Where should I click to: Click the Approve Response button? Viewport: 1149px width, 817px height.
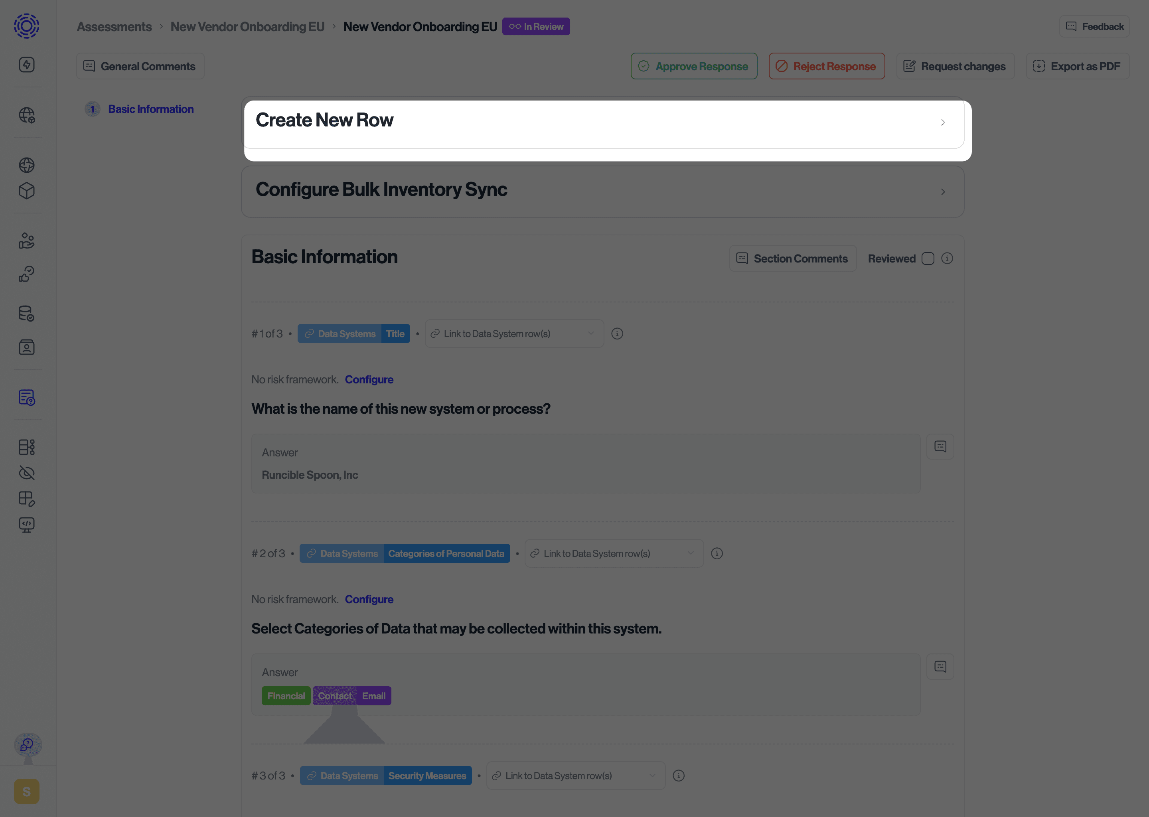tap(694, 66)
